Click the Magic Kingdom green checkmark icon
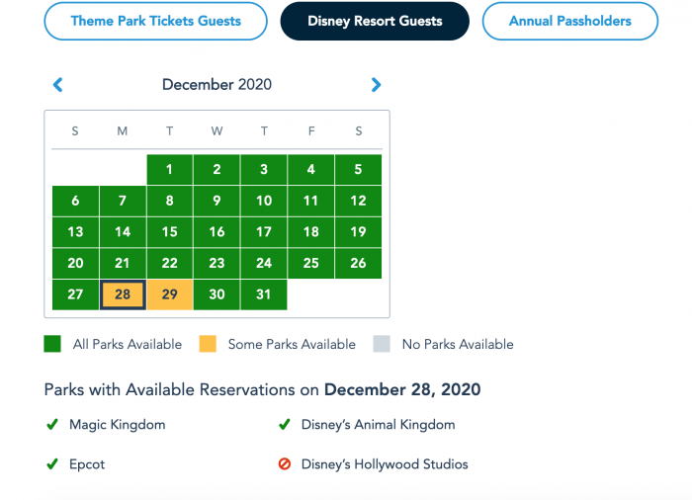692x500 pixels. (x=52, y=425)
